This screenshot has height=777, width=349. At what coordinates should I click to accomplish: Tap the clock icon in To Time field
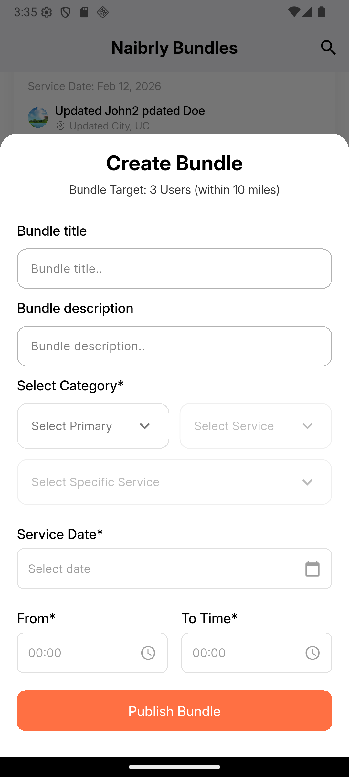pyautogui.click(x=312, y=653)
